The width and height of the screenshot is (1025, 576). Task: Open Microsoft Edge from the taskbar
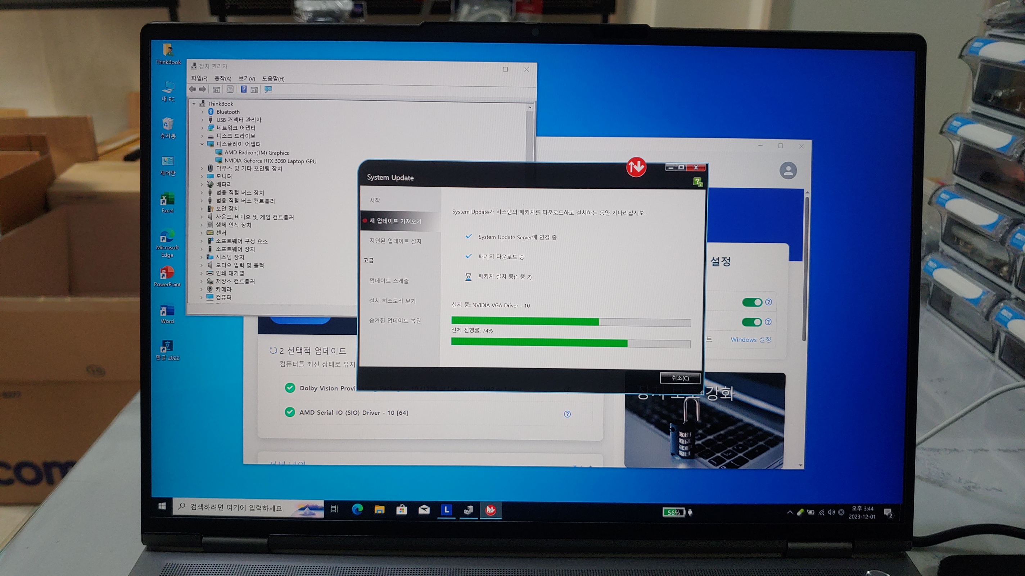[x=357, y=509]
